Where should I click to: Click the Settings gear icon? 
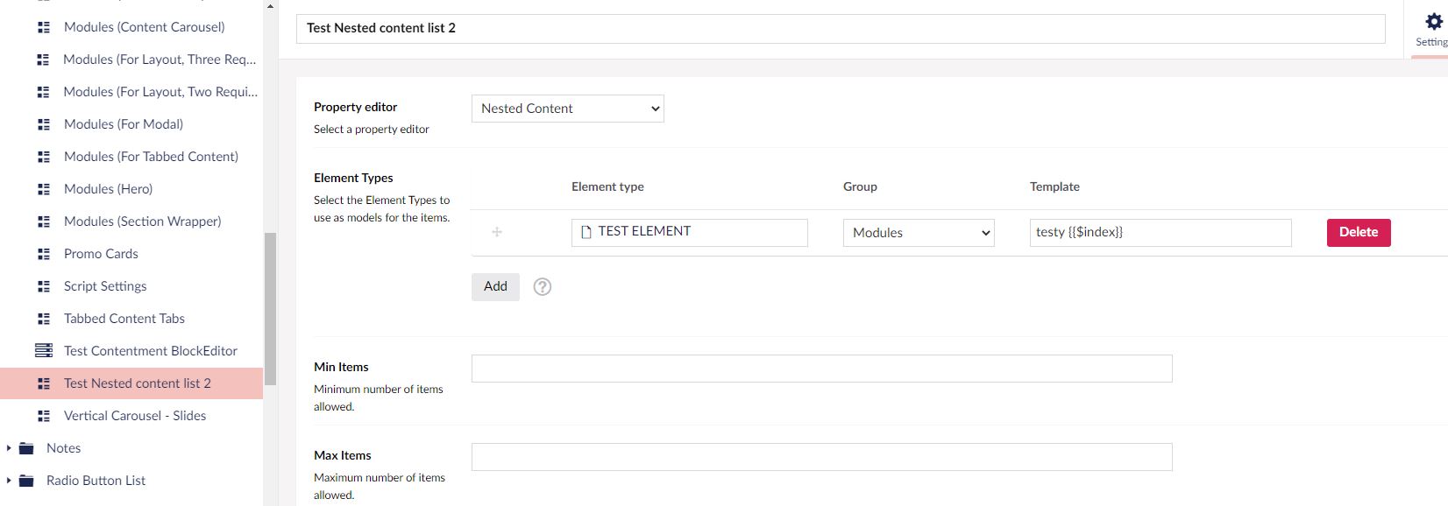pos(1433,22)
